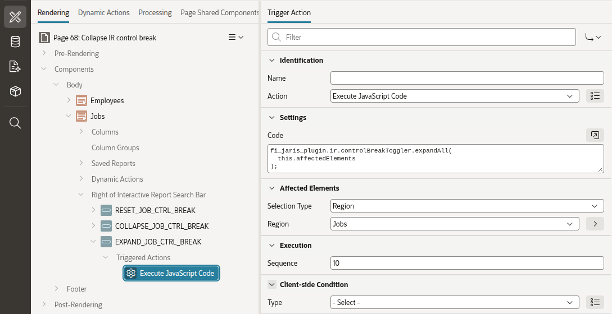Expand the Employees region node
The width and height of the screenshot is (612, 314).
pos(69,100)
